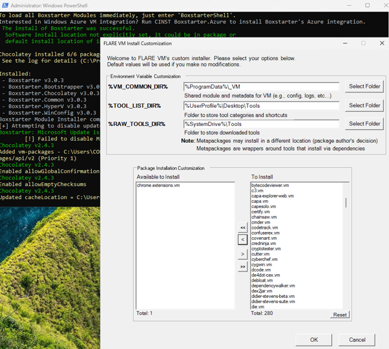Edit the %UserProfile%\Desktop\Tools path field
Viewport: 389px width, 349px height.
pos(261,105)
